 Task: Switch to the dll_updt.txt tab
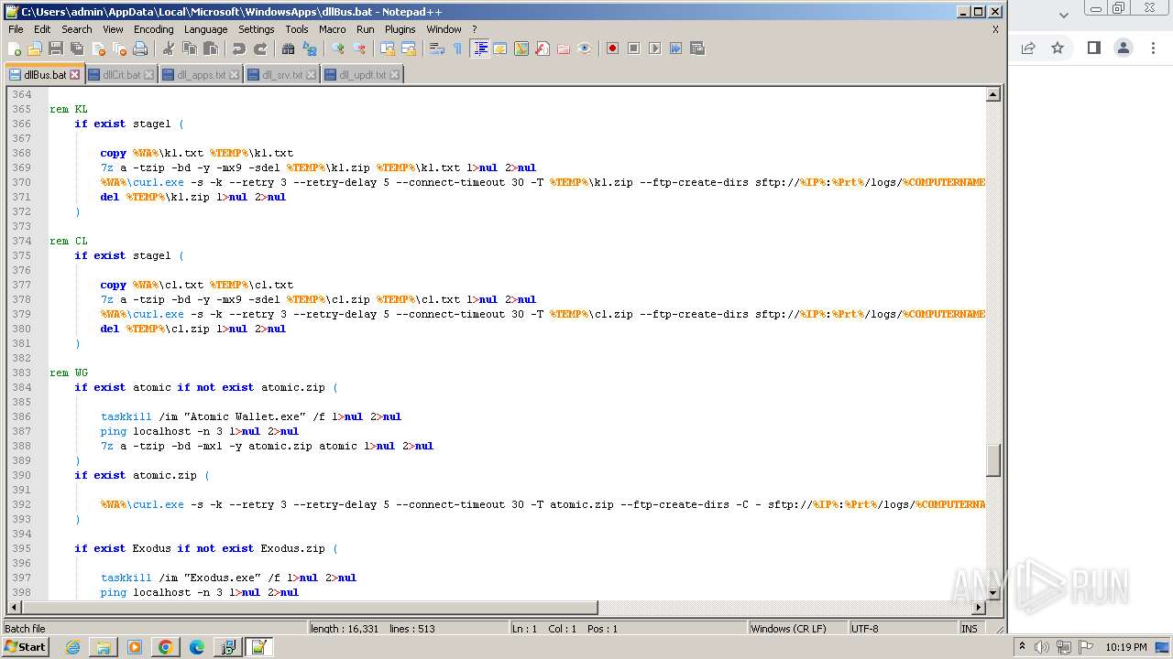362,75
